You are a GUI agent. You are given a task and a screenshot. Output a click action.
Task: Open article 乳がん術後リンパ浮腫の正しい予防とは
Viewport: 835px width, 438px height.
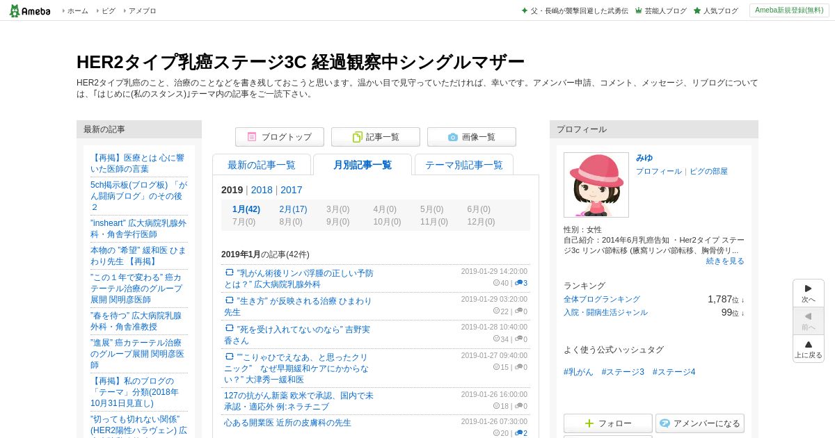pos(299,279)
